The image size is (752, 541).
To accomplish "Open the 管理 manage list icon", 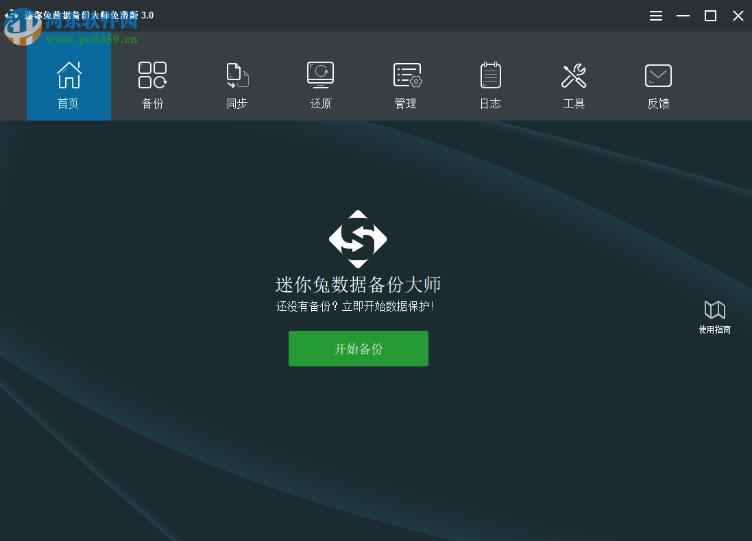I will coord(406,75).
